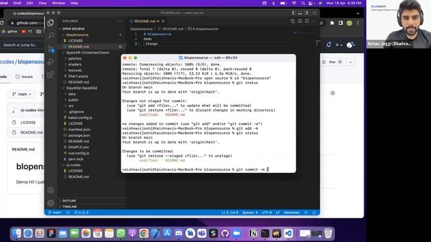
Task: Open the editor's More Actions ellipsis
Action: pyautogui.click(x=314, y=21)
